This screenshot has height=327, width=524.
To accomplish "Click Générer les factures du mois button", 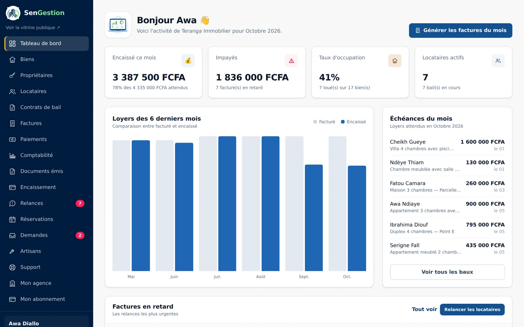I will click(x=460, y=30).
